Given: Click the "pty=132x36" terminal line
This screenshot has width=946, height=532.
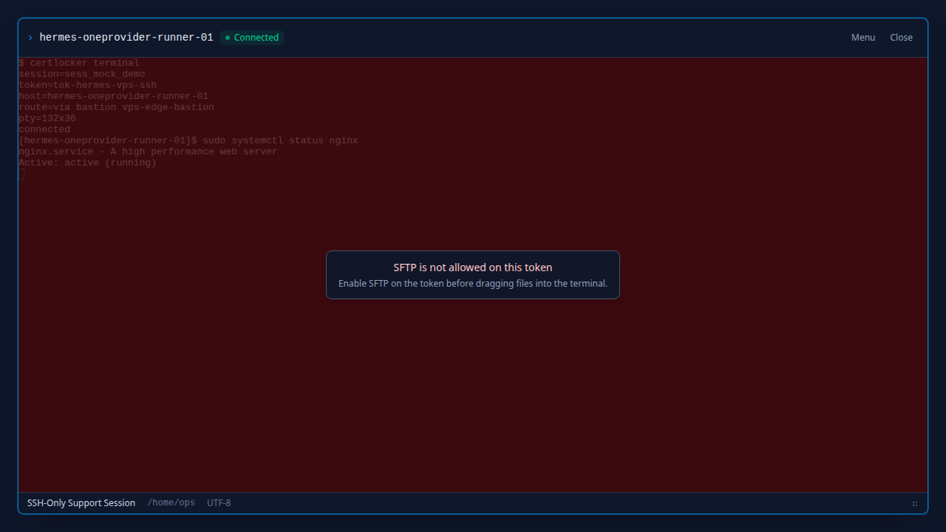Looking at the screenshot, I should [47, 119].
